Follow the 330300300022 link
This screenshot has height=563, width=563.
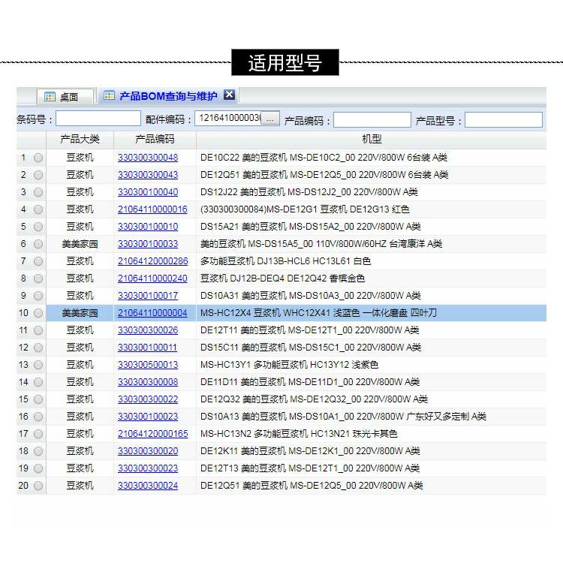tap(148, 399)
